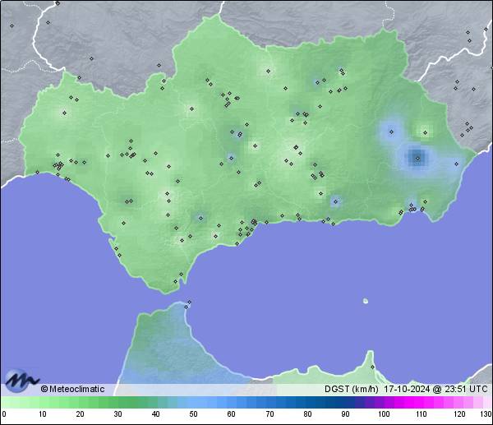This screenshot has height=425, width=493.
Task: Pick the 10 km/h light green legend color
Action: click(x=42, y=402)
